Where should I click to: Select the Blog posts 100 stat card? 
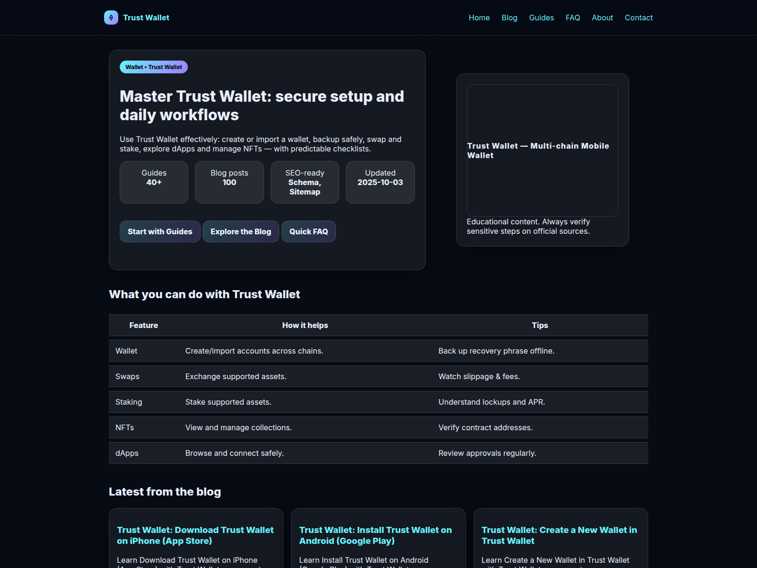[229, 182]
